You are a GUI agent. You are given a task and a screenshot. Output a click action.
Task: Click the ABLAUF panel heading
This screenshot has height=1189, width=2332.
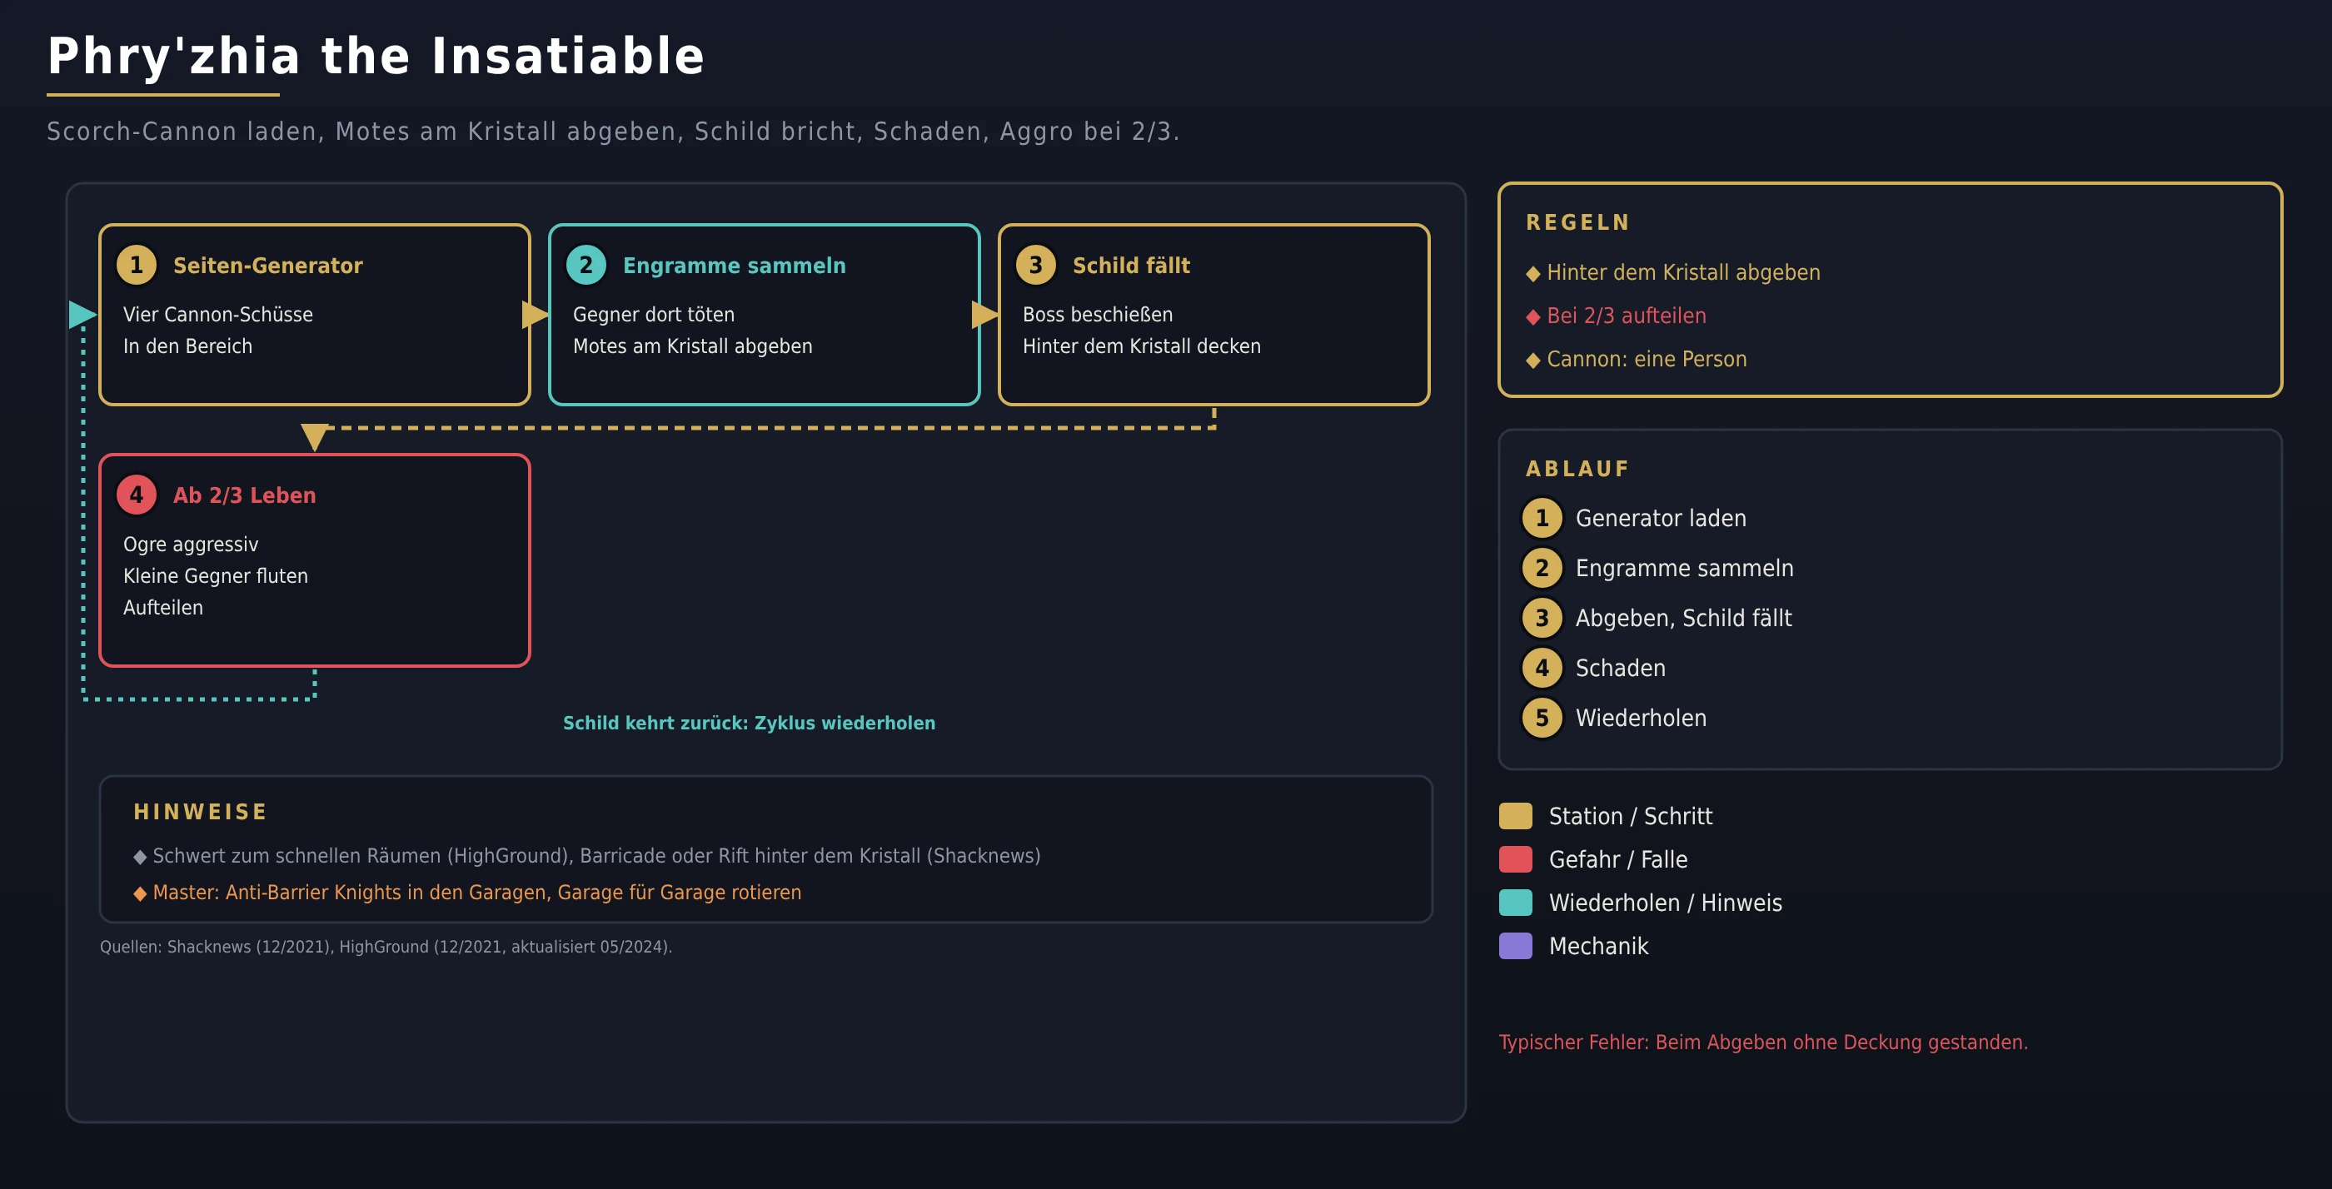1578,469
